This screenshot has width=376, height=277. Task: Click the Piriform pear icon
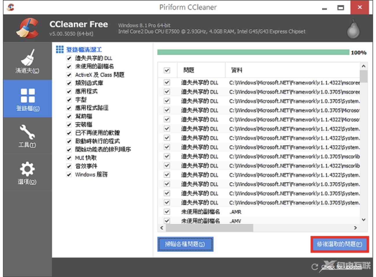coord(353,29)
